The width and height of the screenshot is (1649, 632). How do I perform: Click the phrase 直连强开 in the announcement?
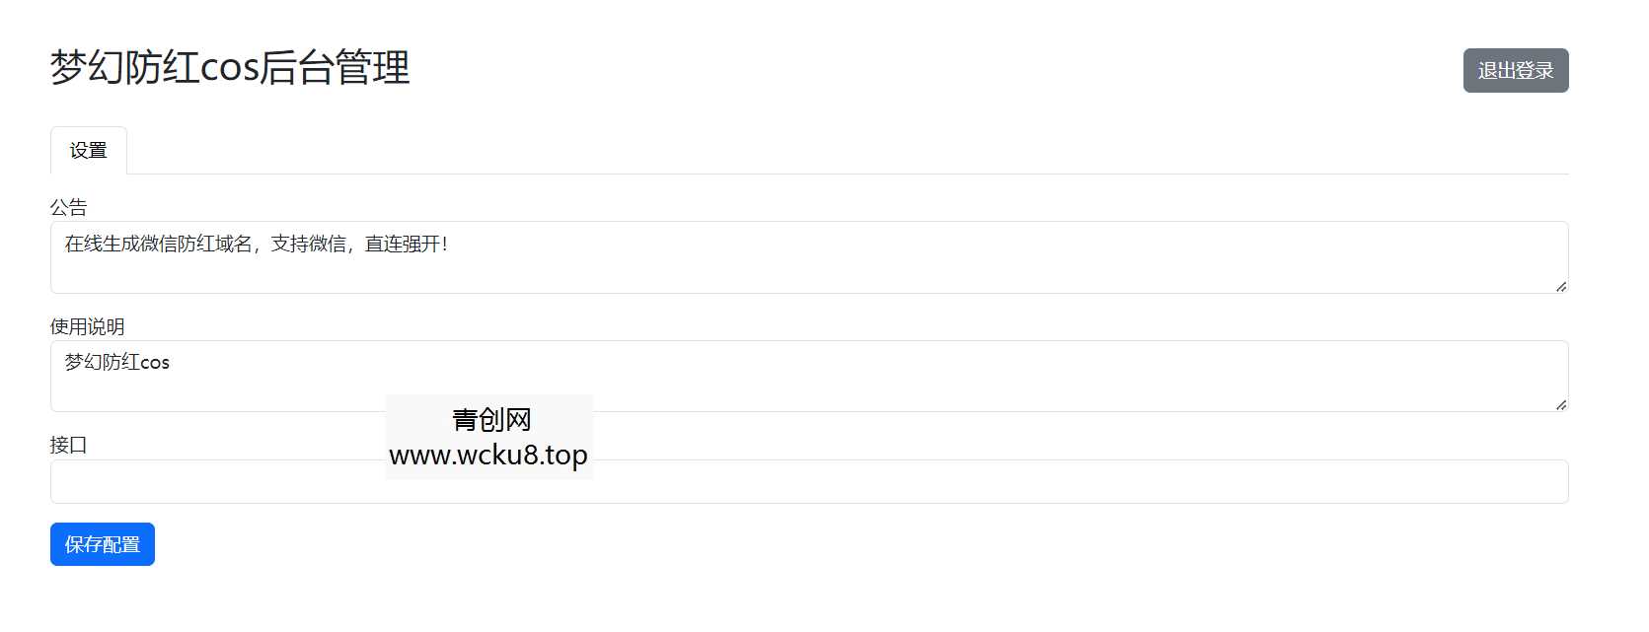coord(402,244)
